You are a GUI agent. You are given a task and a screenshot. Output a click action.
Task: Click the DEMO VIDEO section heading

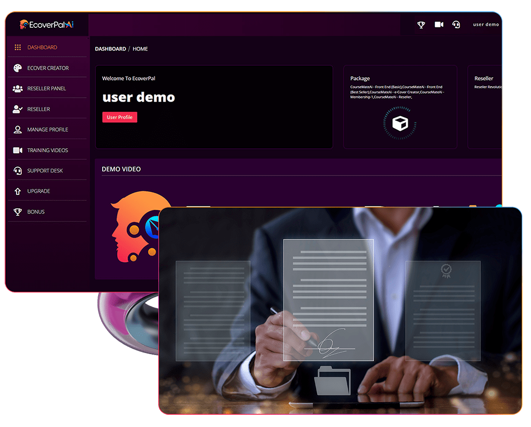tap(121, 169)
